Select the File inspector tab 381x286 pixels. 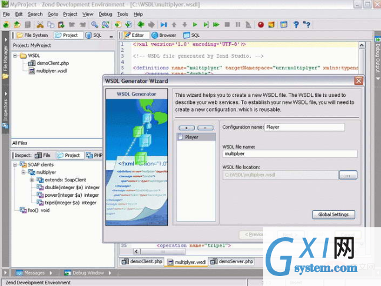pos(42,155)
